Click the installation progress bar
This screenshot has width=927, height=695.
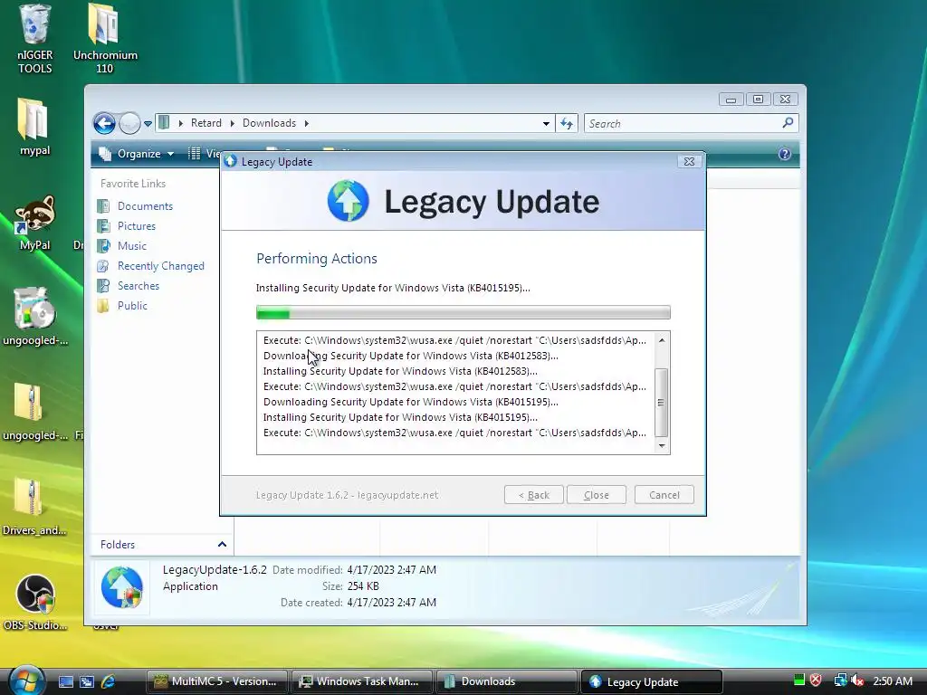pyautogui.click(x=463, y=312)
